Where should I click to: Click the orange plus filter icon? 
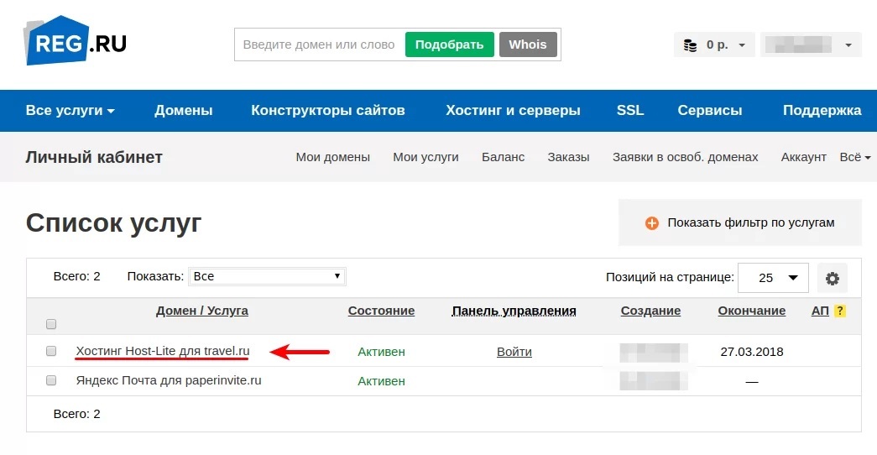652,223
